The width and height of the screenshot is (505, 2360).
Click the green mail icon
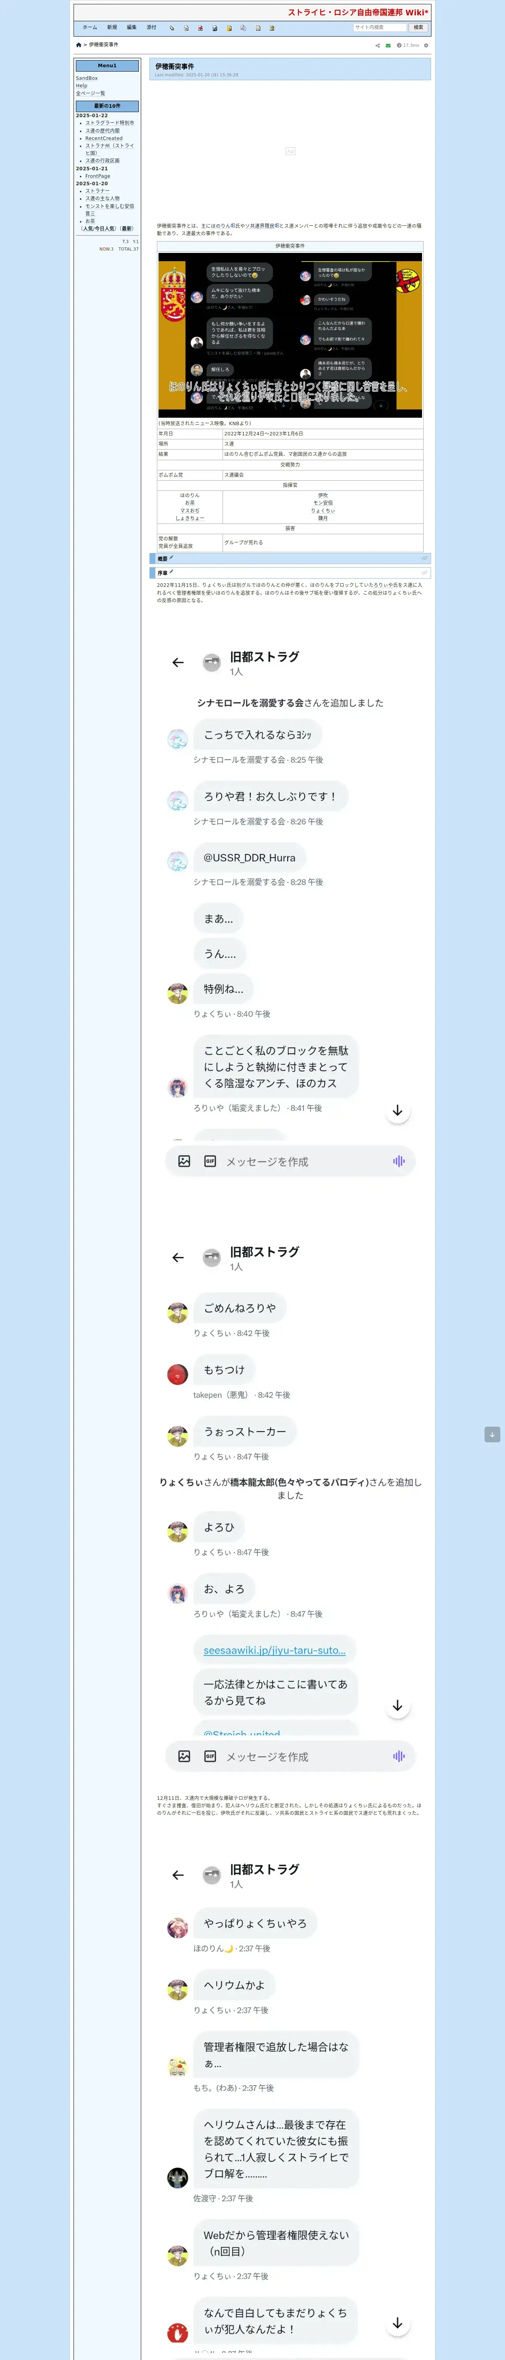pos(388,46)
